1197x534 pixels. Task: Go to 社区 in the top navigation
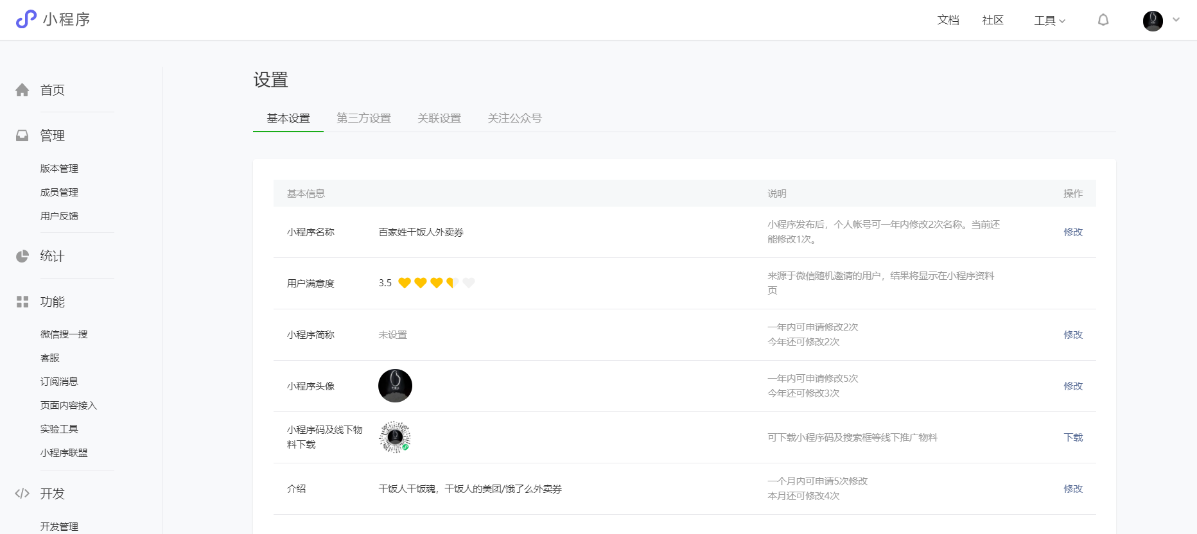tap(993, 20)
